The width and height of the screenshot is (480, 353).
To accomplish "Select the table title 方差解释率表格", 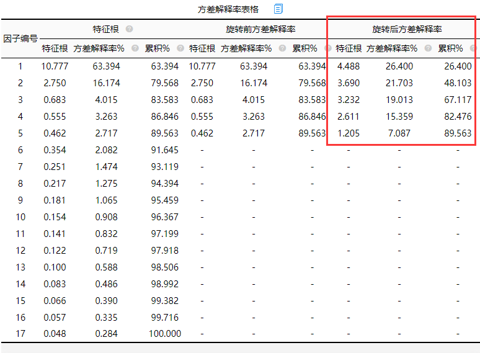I will (228, 9).
